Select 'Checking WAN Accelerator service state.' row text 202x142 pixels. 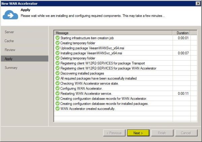(x=90, y=83)
